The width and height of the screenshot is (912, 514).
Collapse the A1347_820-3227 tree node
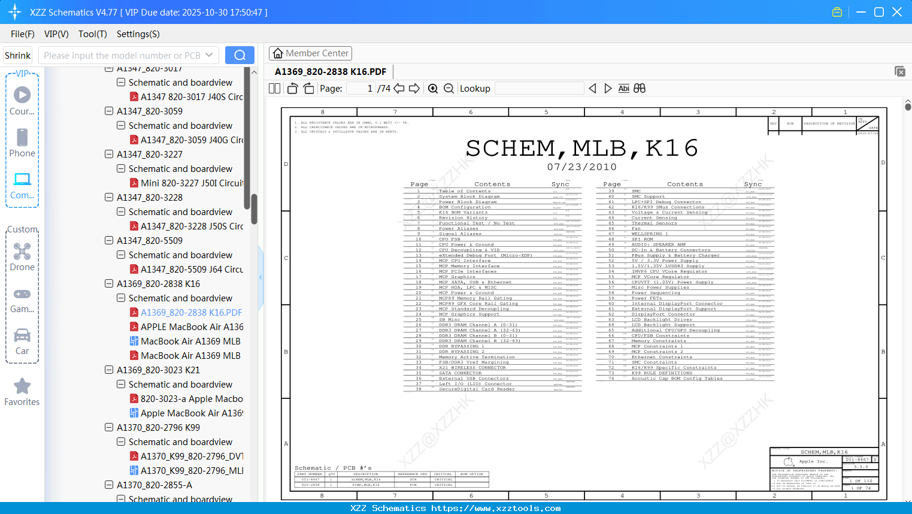(109, 154)
